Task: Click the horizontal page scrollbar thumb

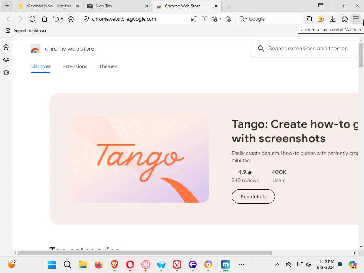Action: [x=145, y=253]
